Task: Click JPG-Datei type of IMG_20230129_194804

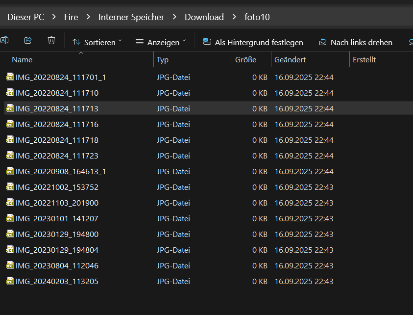Action: pyautogui.click(x=173, y=250)
